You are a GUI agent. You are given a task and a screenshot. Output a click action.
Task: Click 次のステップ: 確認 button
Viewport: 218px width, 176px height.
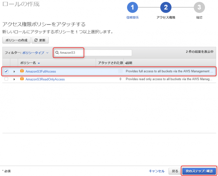(199, 171)
